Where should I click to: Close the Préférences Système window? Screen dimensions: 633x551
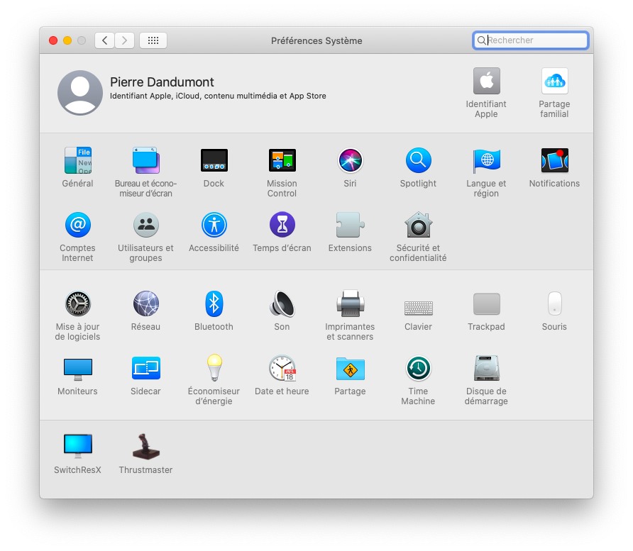click(53, 40)
